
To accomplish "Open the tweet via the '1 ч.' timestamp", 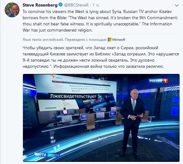I will [96, 5].
